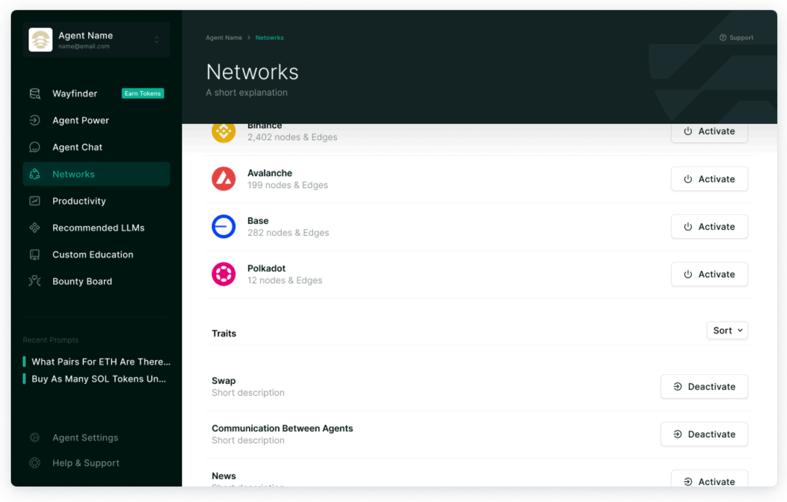Expand the Agent Name account switcher
This screenshot has width=787, height=502.
pyautogui.click(x=157, y=40)
